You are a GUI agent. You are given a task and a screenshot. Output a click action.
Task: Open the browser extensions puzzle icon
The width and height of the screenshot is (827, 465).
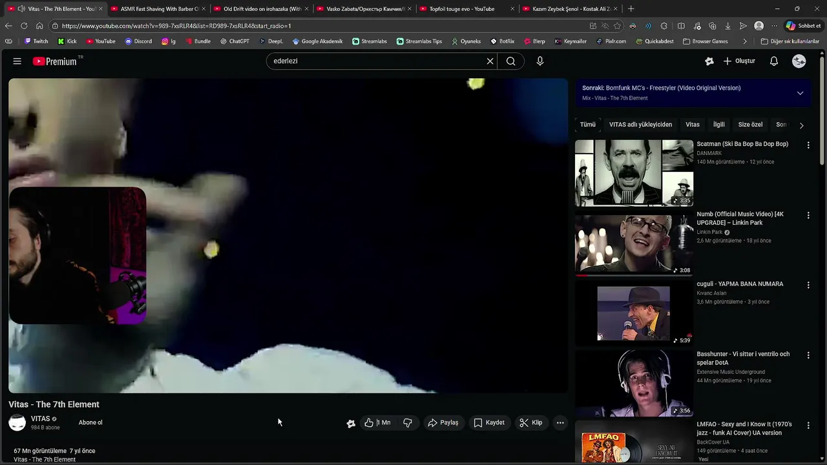(x=664, y=26)
